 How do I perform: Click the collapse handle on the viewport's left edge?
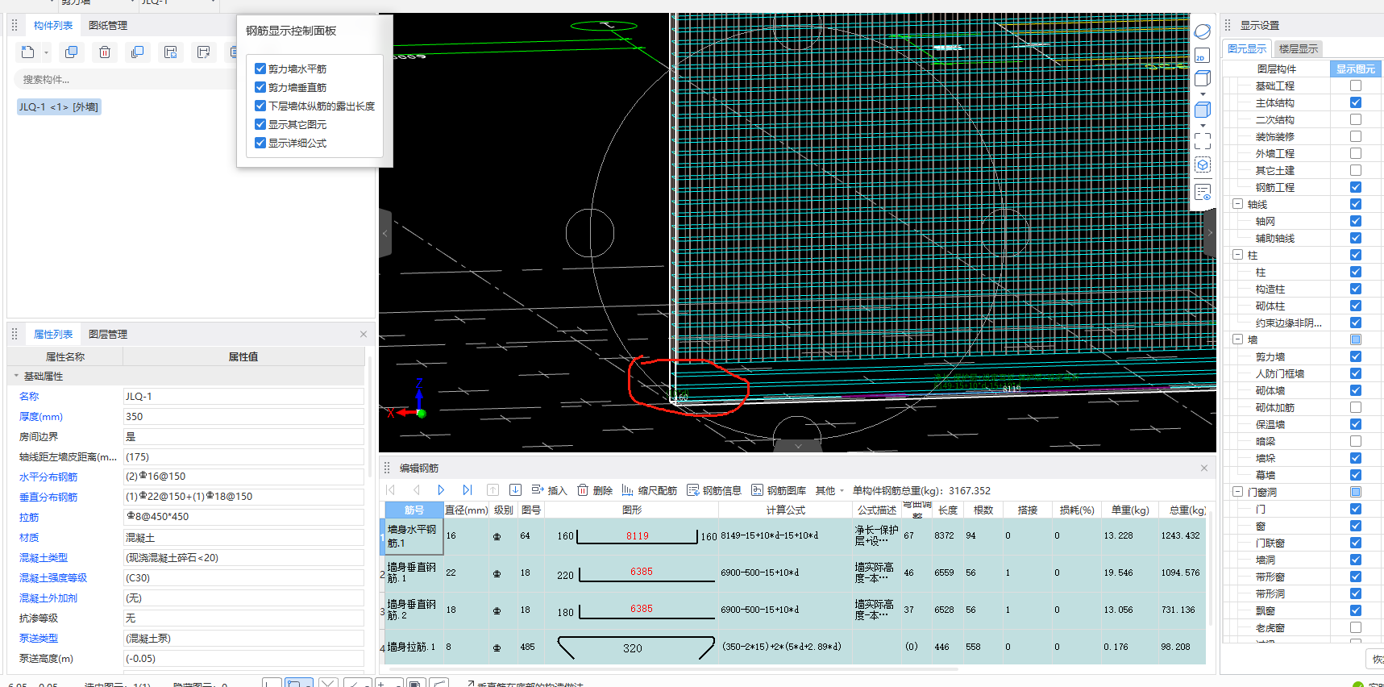tap(385, 233)
